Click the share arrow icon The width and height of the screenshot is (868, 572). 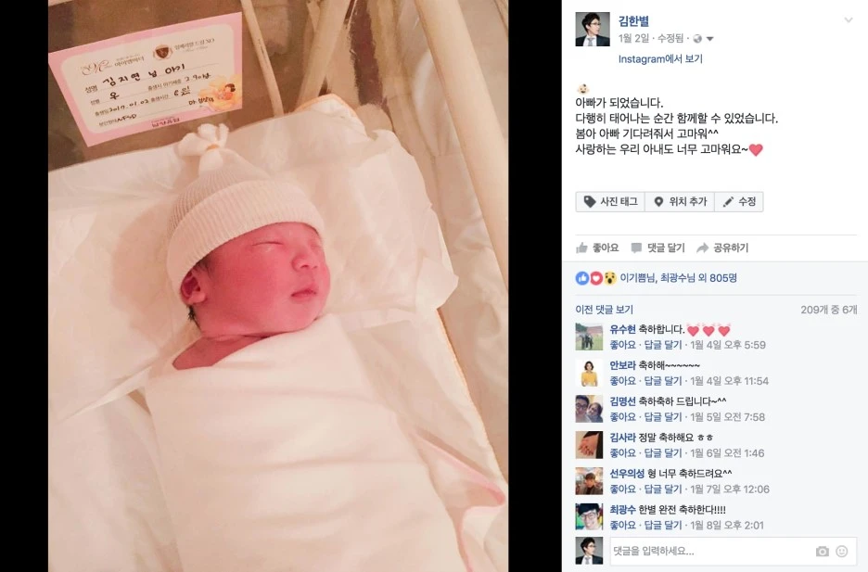[x=703, y=248]
